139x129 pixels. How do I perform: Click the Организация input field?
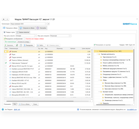pos(28,24)
